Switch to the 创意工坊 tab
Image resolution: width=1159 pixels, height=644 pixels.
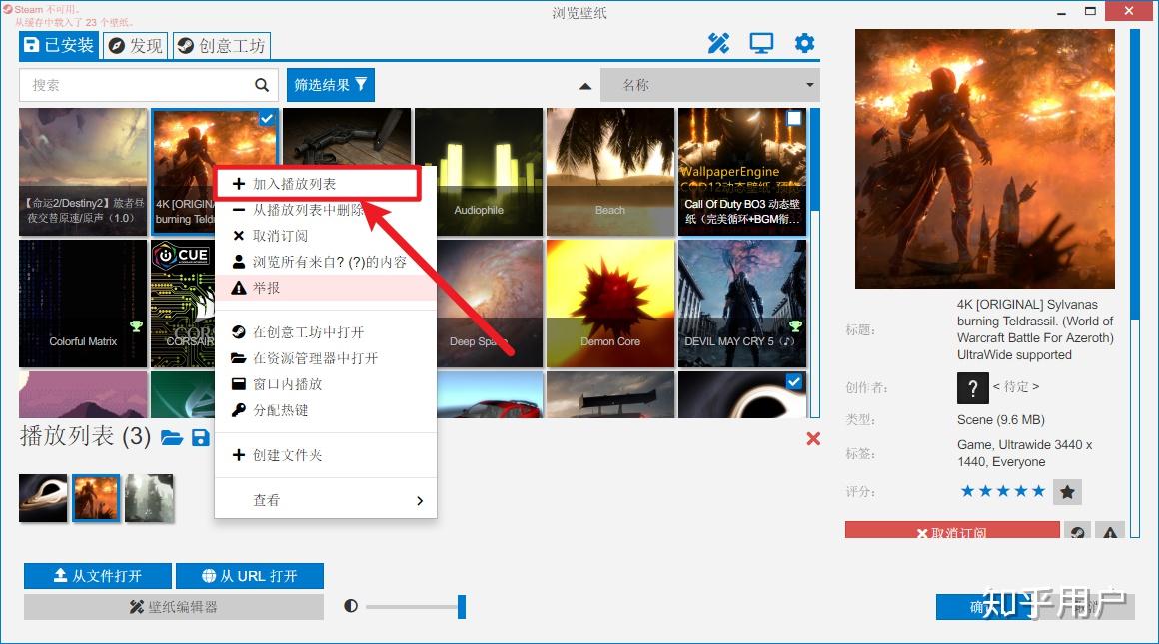click(x=222, y=46)
